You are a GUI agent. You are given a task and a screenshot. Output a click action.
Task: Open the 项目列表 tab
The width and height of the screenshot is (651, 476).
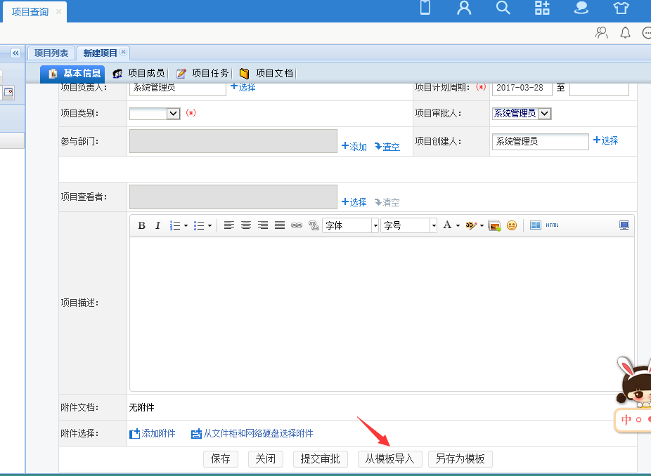(51, 53)
